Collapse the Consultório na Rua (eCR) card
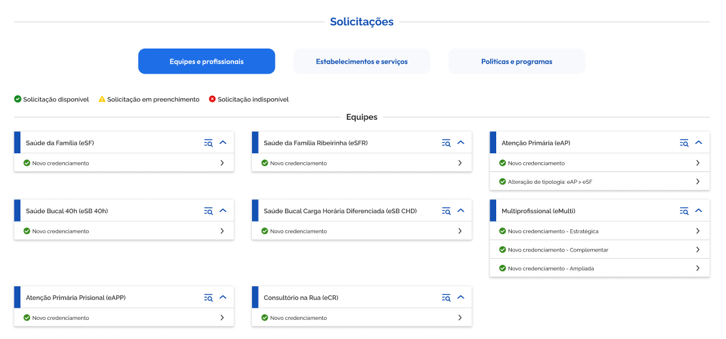 coord(461,298)
